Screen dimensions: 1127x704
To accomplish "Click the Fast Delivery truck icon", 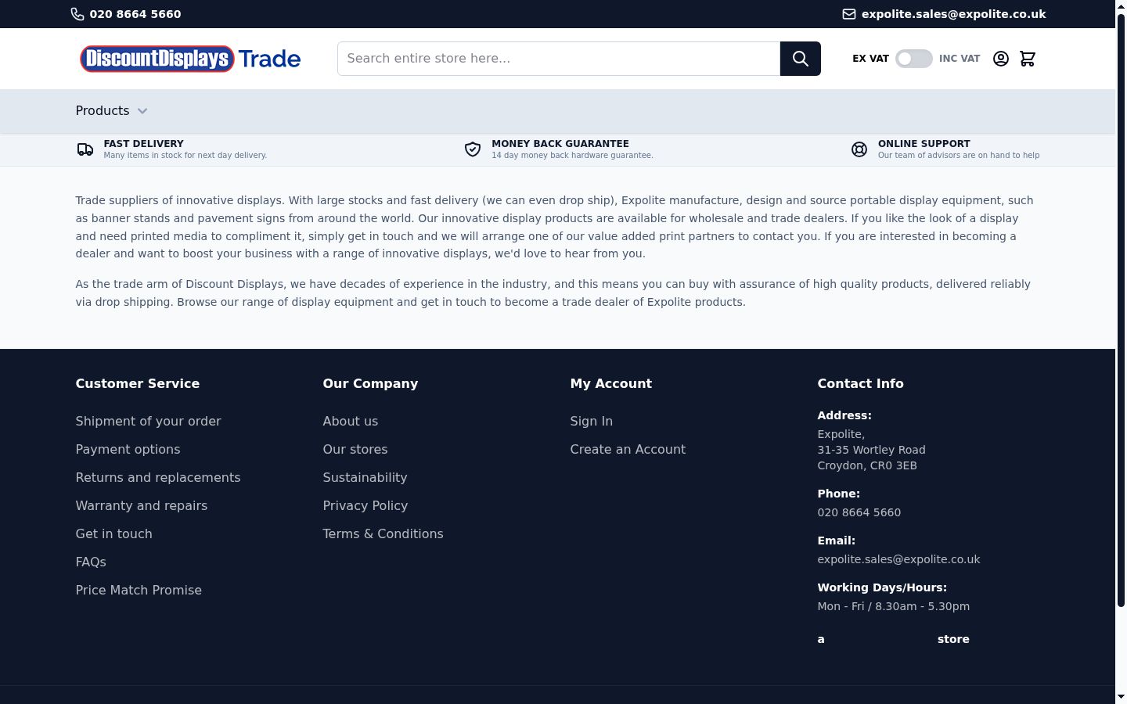I will point(85,149).
